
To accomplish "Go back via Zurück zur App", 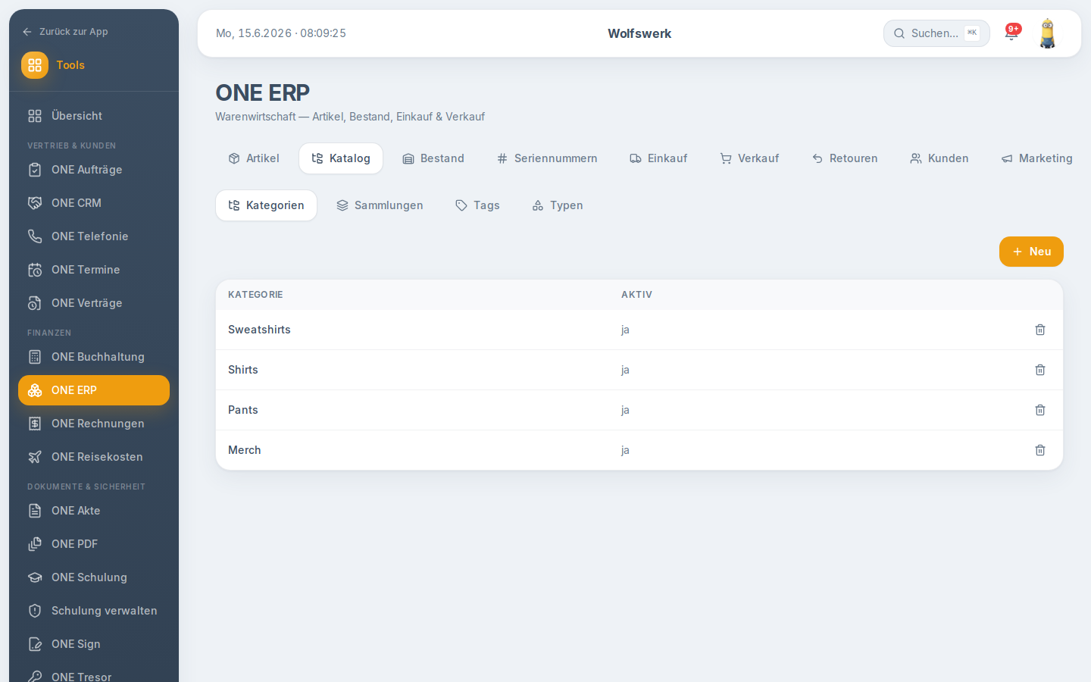I will click(65, 32).
